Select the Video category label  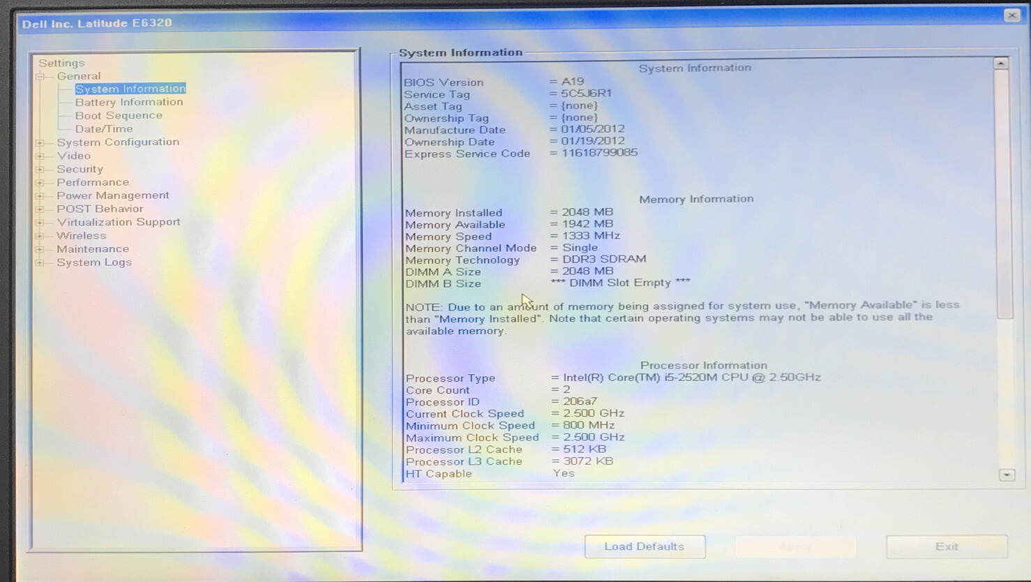tap(74, 156)
